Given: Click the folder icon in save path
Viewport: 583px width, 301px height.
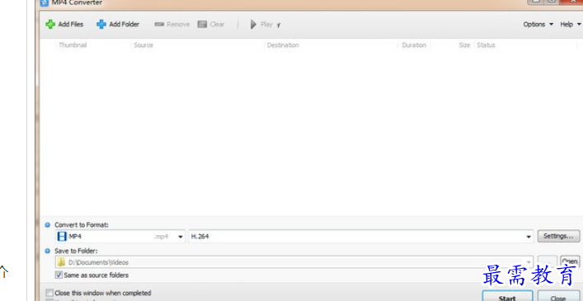Looking at the screenshot, I should point(60,262).
